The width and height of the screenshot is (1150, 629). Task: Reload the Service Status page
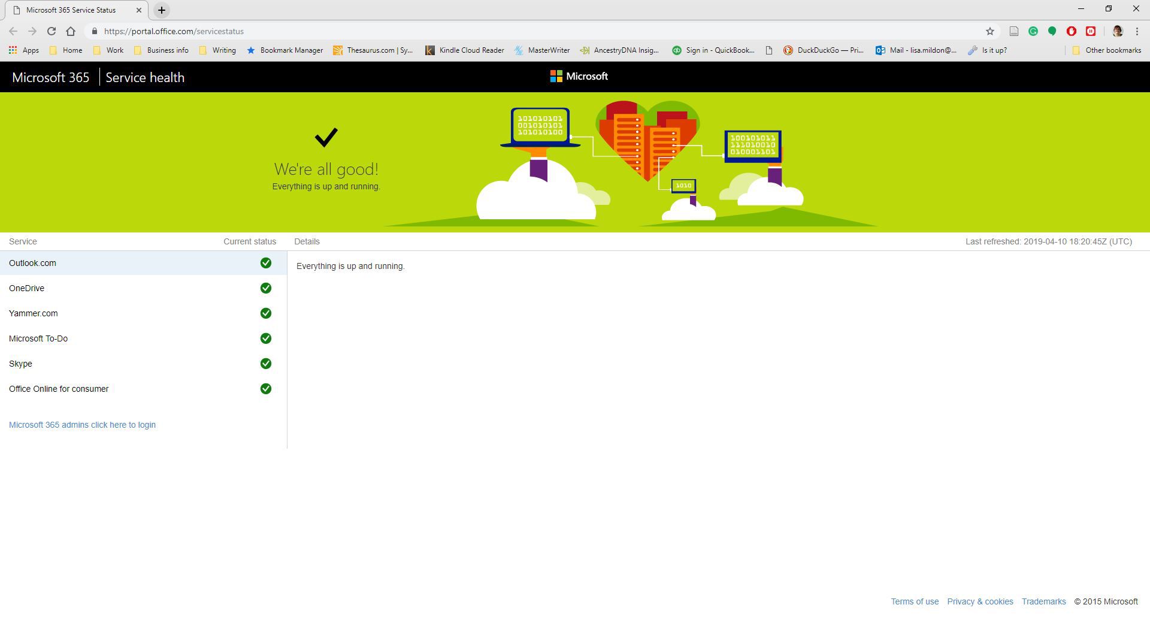(52, 31)
